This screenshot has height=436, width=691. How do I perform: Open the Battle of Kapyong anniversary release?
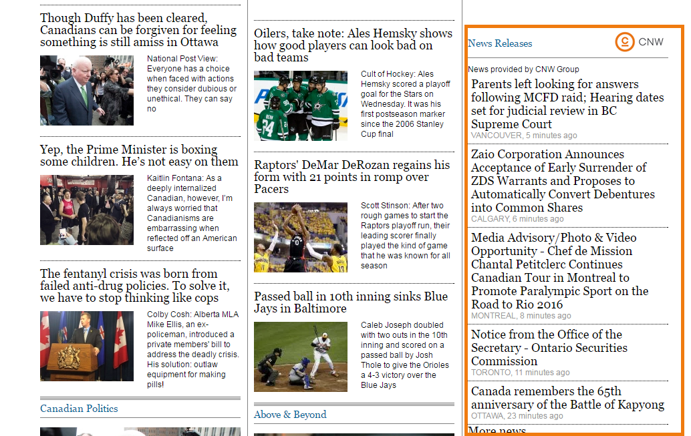coord(567,398)
